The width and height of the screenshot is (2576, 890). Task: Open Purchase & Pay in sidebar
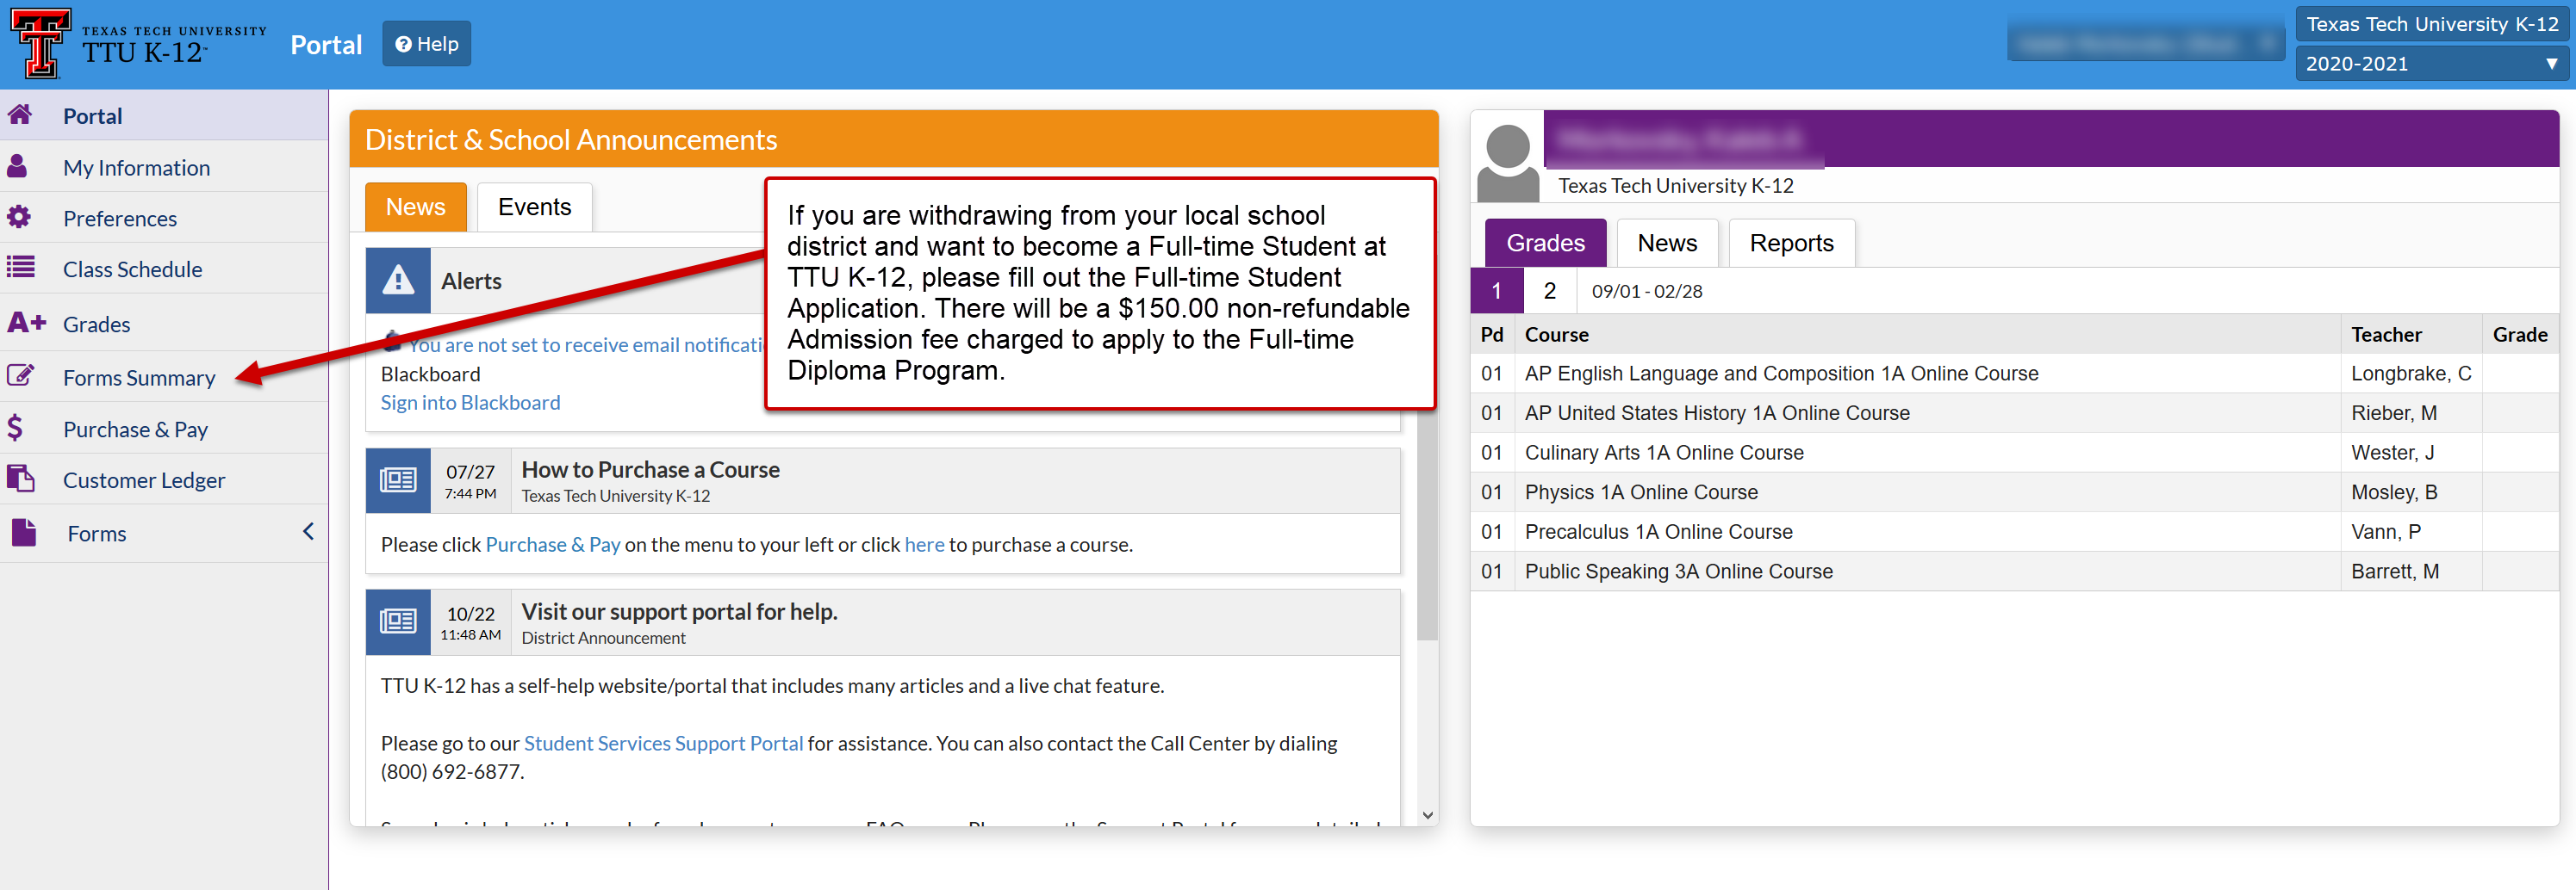(x=164, y=429)
